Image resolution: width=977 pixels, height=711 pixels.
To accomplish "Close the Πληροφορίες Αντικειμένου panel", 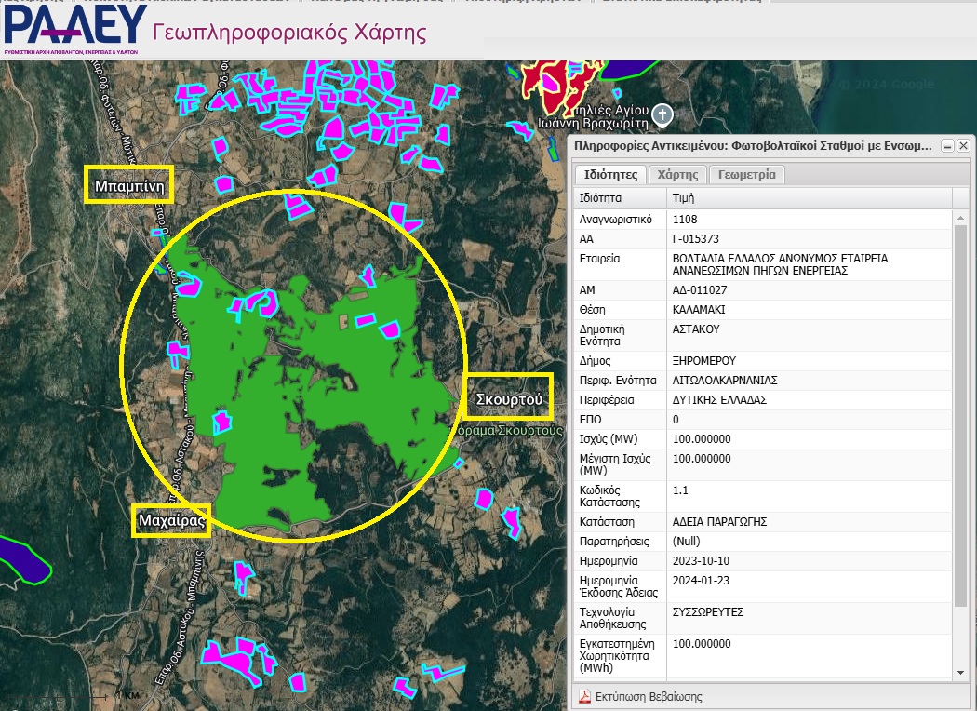I will tap(963, 146).
